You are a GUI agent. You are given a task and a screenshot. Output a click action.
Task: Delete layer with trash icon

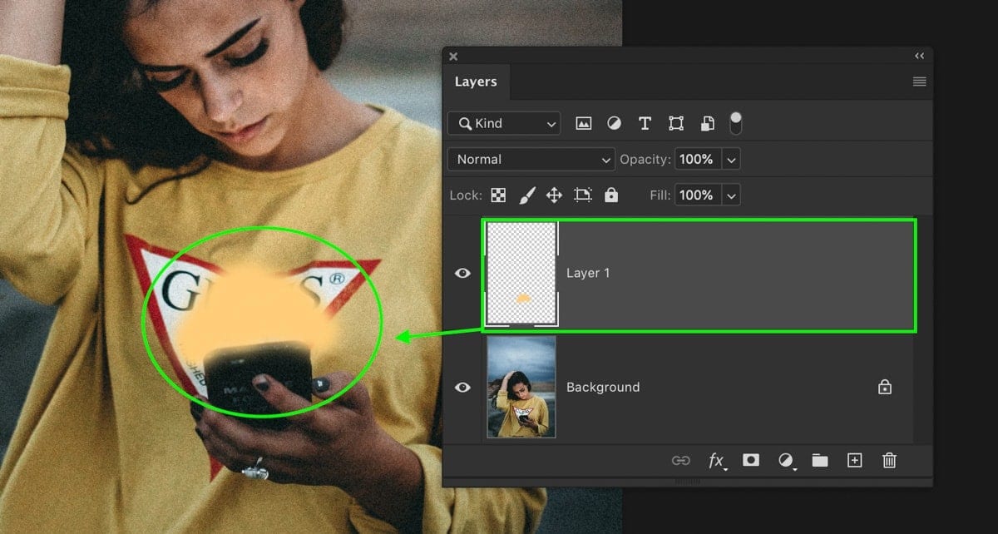coord(889,460)
